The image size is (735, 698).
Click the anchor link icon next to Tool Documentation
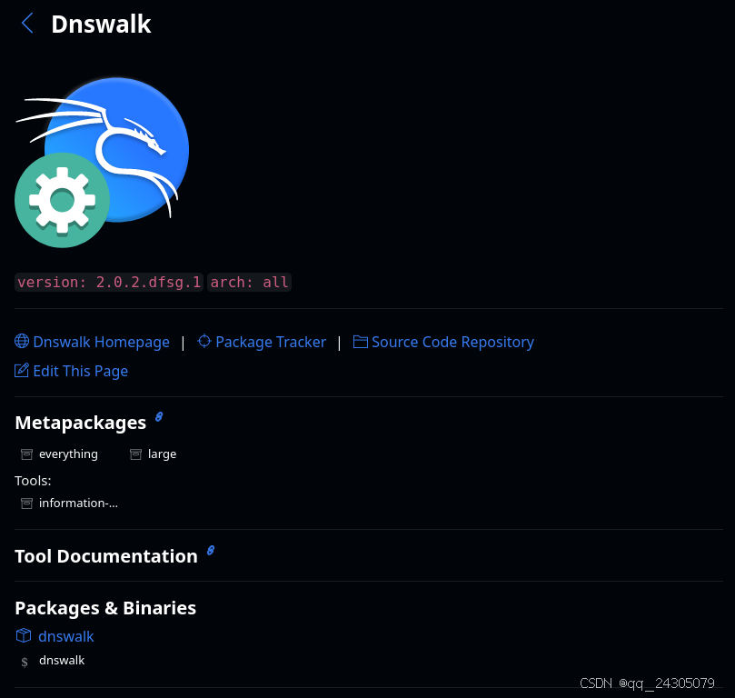pos(211,551)
